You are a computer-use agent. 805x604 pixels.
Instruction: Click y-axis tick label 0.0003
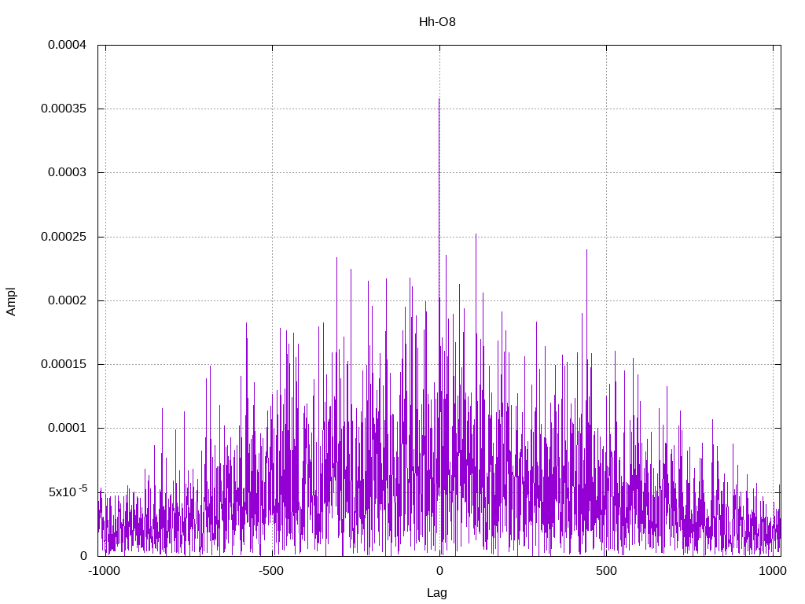pos(68,172)
